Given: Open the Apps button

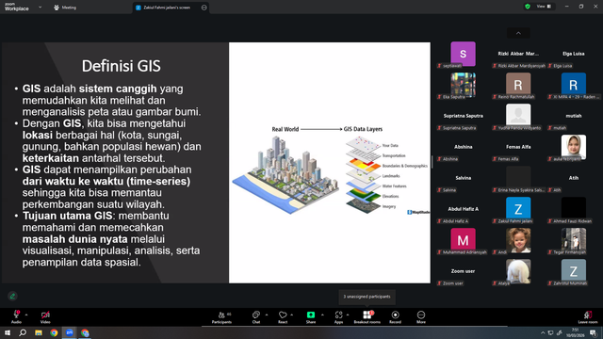Looking at the screenshot, I should click(x=338, y=317).
